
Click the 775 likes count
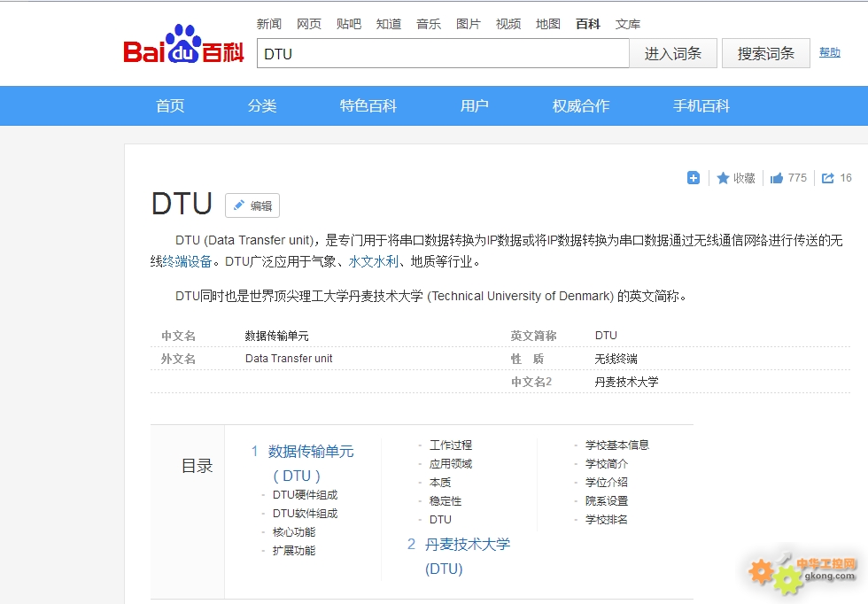[x=797, y=178]
